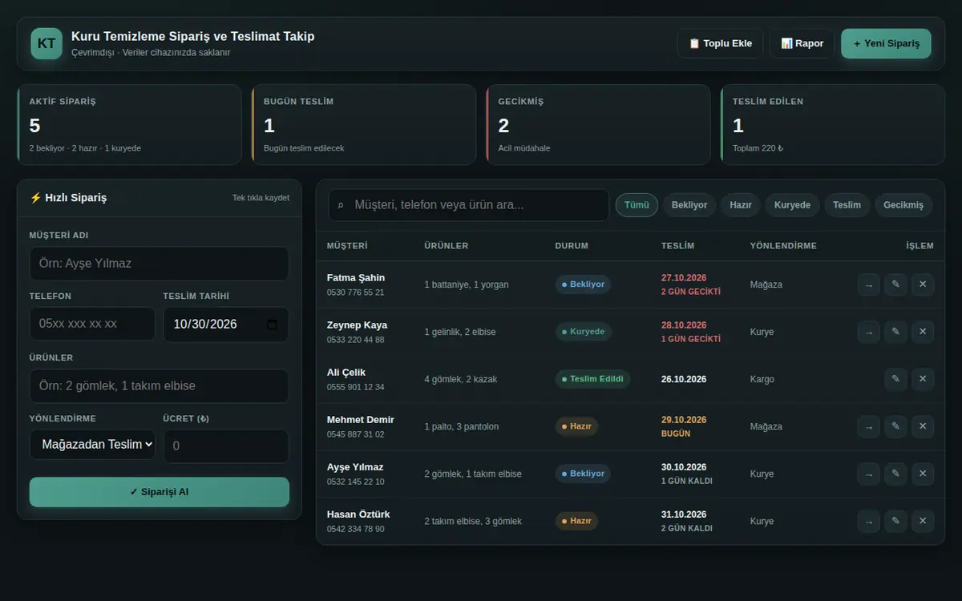Open Toplu Ekle bulk add
The height and width of the screenshot is (601, 962).
pyautogui.click(x=720, y=44)
